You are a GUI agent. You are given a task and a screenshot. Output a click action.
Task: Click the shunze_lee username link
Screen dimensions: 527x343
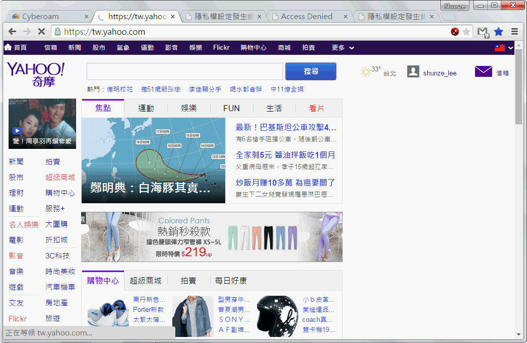point(440,73)
